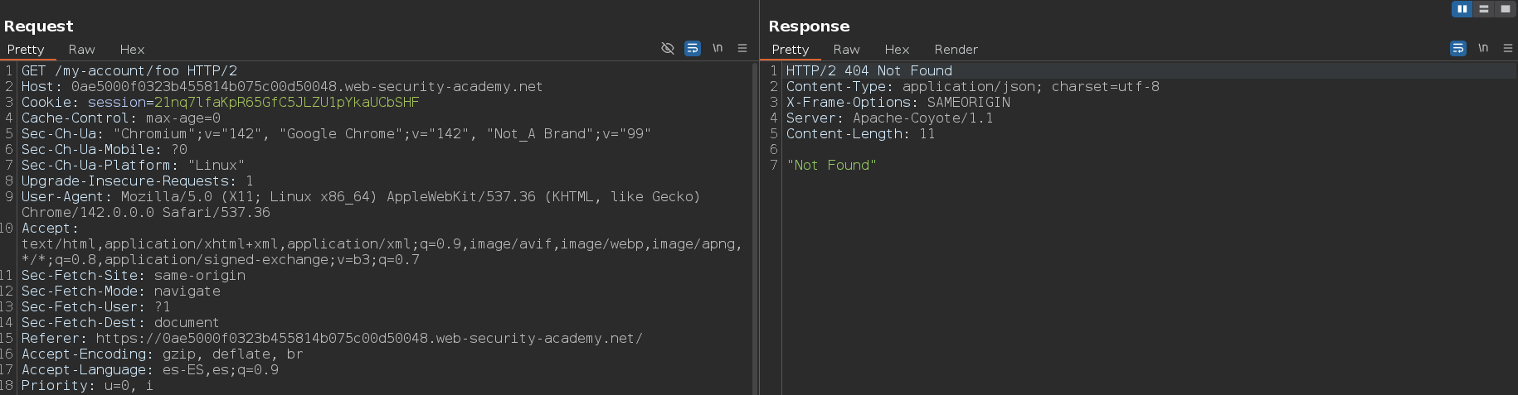Toggle hidden non-printable characters eye icon in Request
This screenshot has height=395, width=1518.
[667, 48]
